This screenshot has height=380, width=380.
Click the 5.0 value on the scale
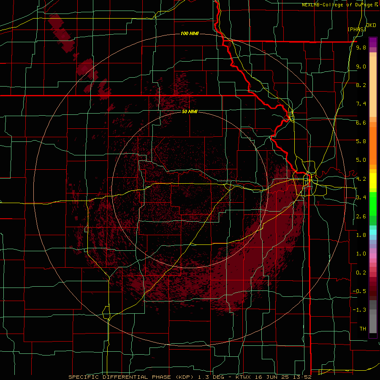click(361, 160)
